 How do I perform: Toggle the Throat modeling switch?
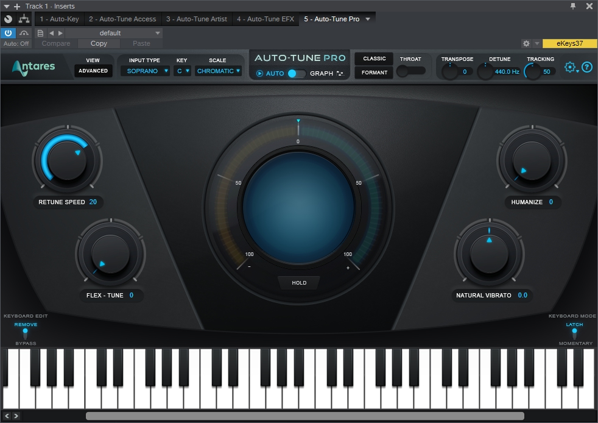tap(411, 71)
